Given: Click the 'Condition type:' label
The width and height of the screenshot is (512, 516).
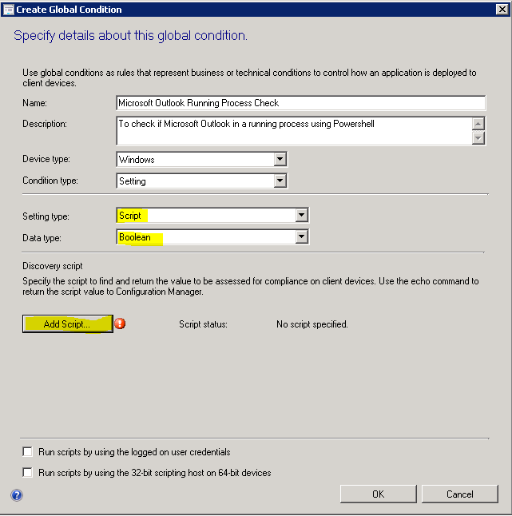Looking at the screenshot, I should point(50,181).
